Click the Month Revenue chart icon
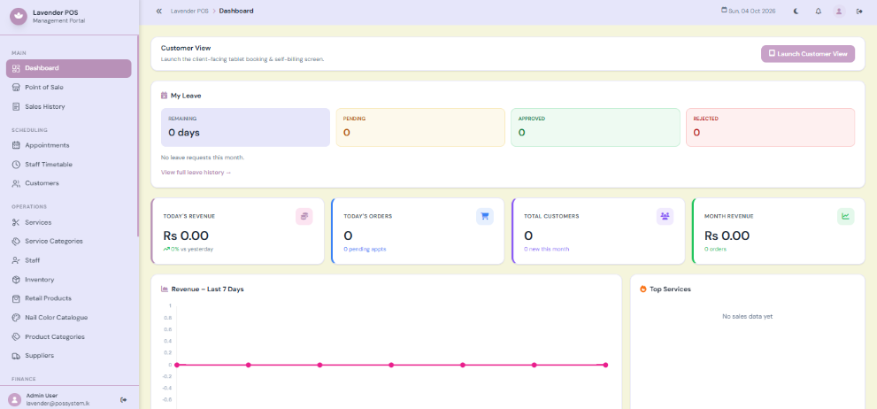877x409 pixels. (845, 216)
